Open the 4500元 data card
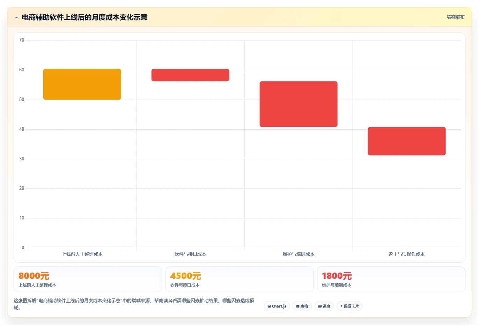Screen dimensions: 479x325 [239, 279]
